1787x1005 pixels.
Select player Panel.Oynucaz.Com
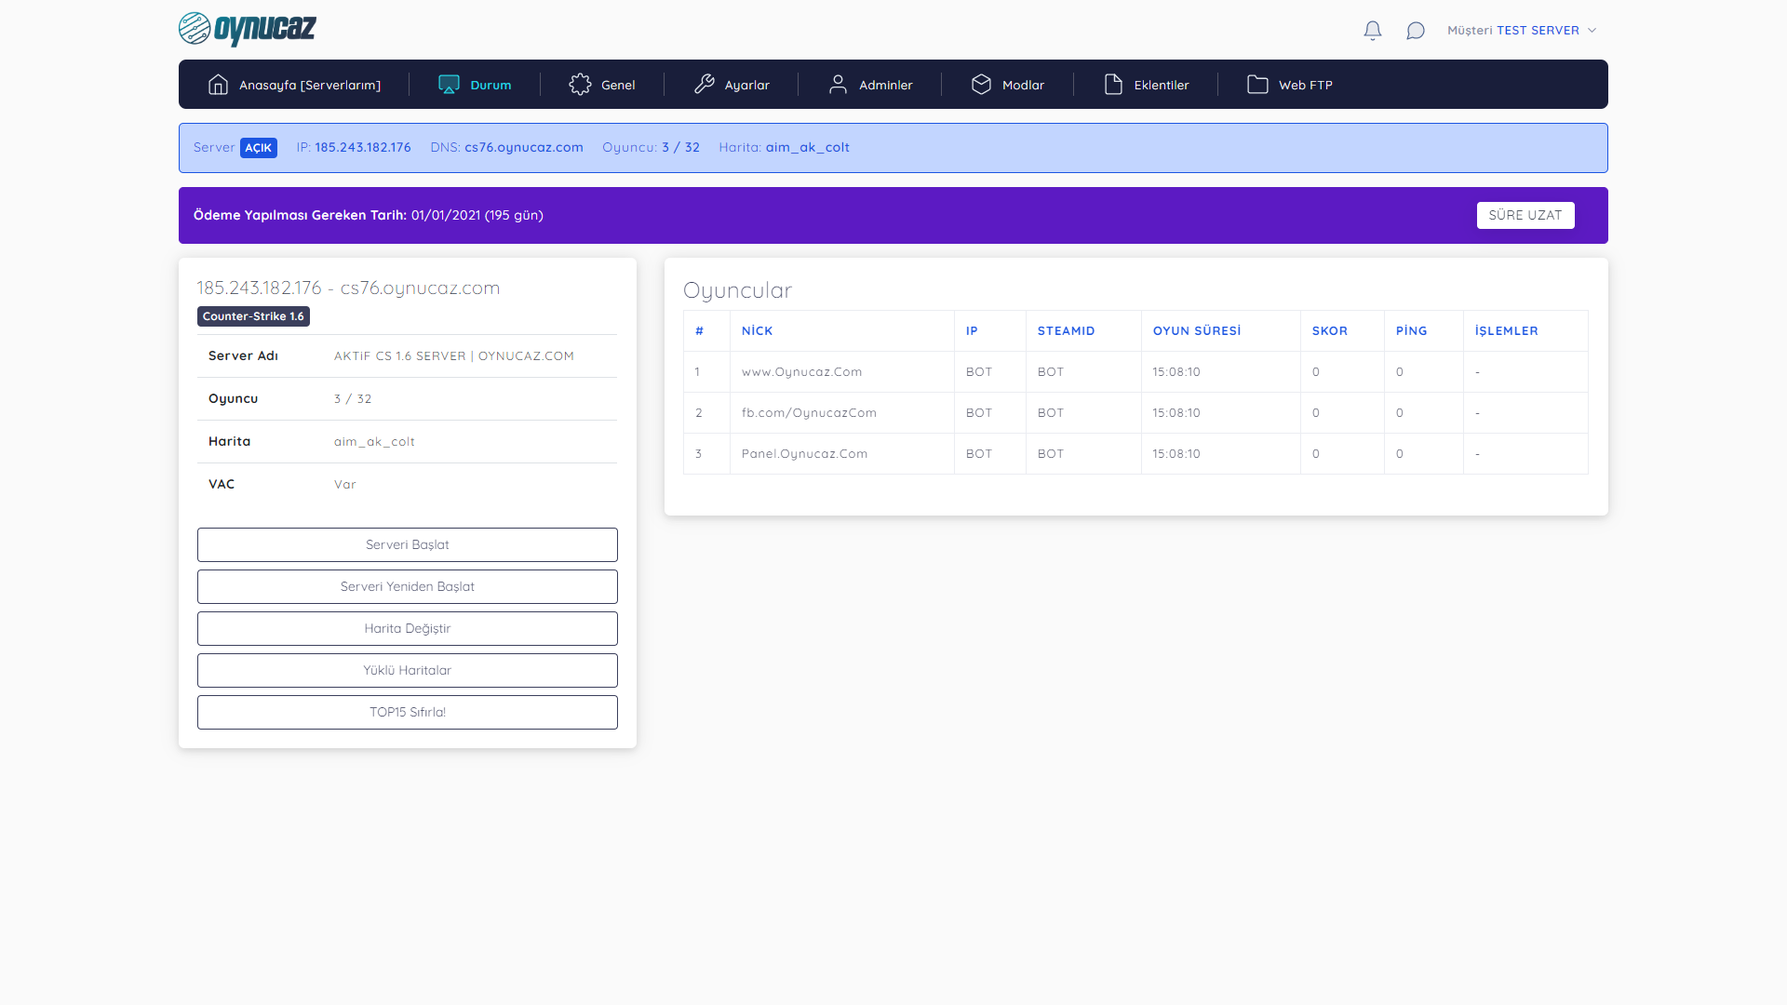click(x=805, y=453)
